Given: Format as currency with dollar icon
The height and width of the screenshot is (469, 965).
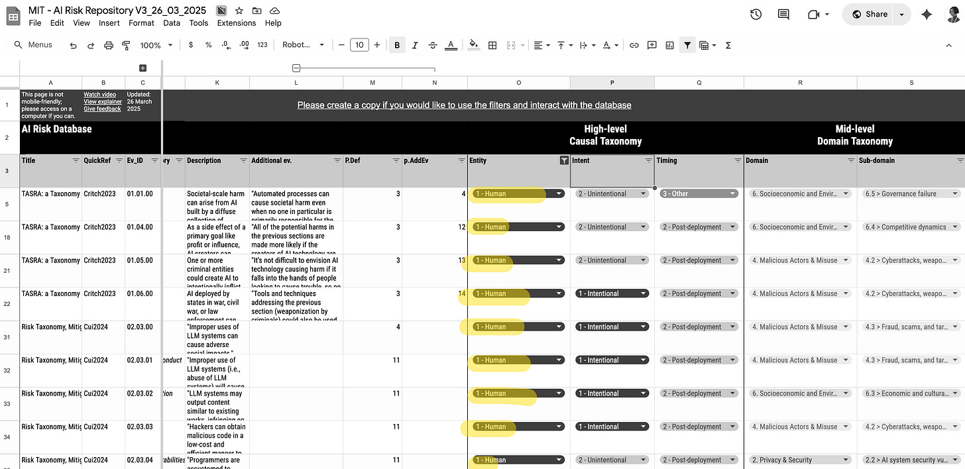Looking at the screenshot, I should click(x=191, y=45).
